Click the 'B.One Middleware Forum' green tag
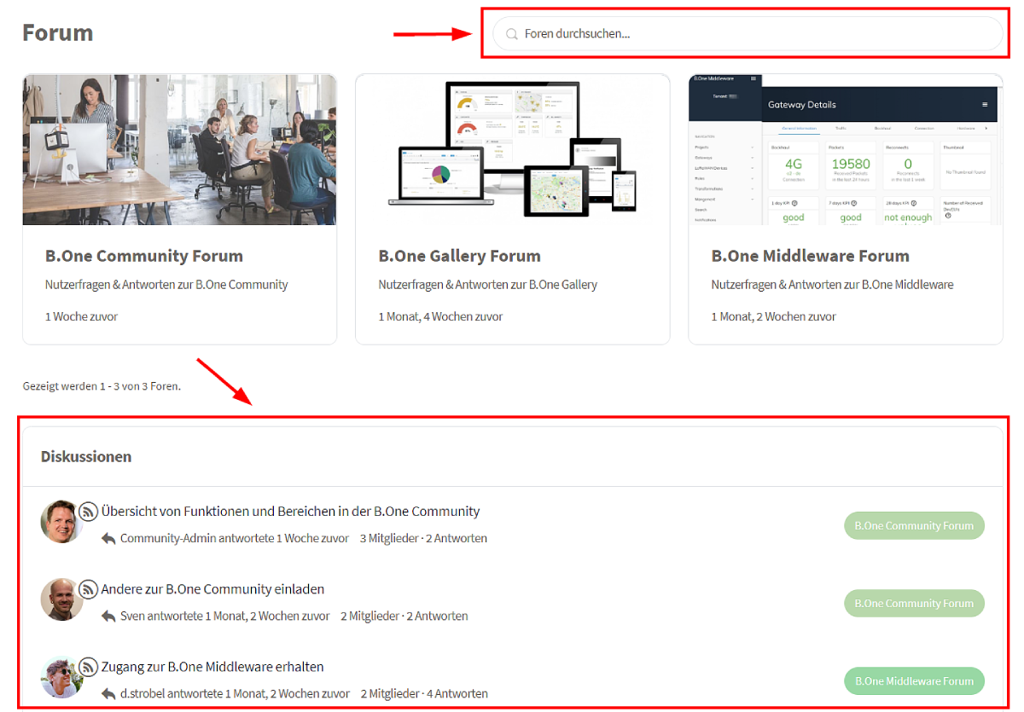The height and width of the screenshot is (712, 1024). [914, 681]
